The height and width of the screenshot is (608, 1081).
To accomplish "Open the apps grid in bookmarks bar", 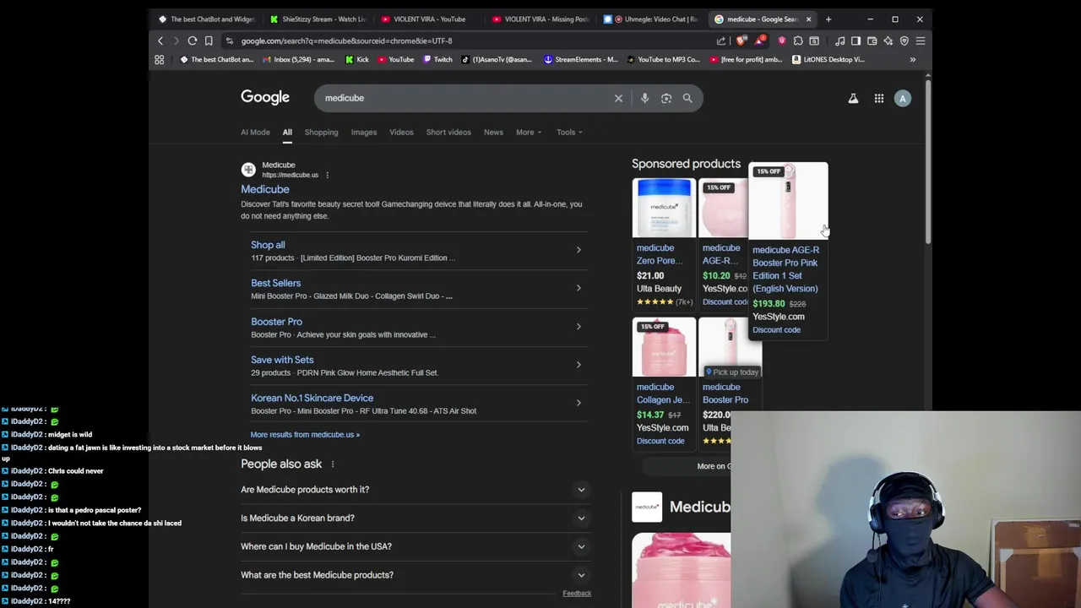I will tap(159, 59).
